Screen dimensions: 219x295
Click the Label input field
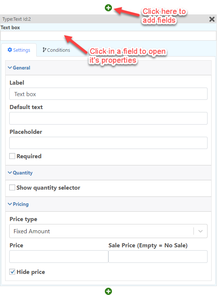[x=108, y=94]
